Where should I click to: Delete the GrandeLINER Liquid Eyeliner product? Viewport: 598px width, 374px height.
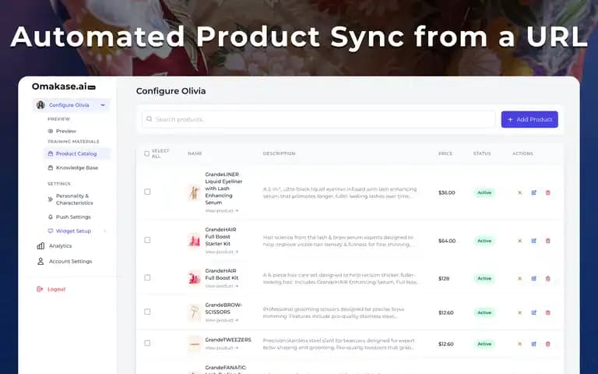click(548, 192)
